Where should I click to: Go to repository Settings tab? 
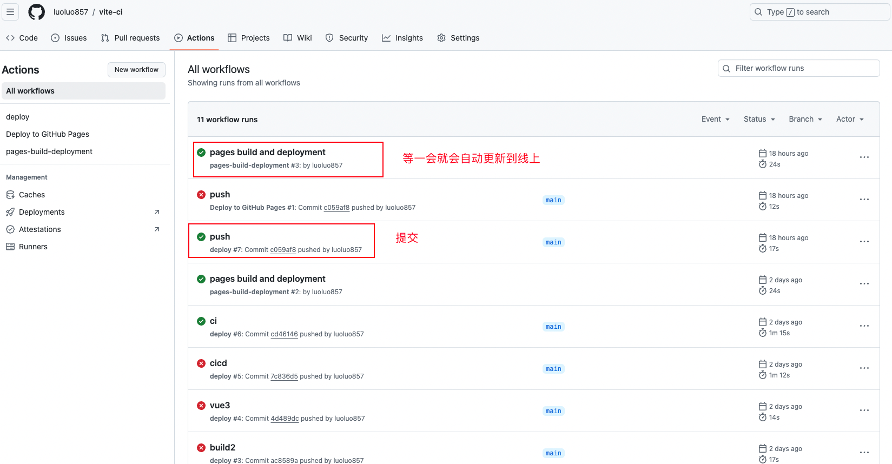pyautogui.click(x=458, y=38)
